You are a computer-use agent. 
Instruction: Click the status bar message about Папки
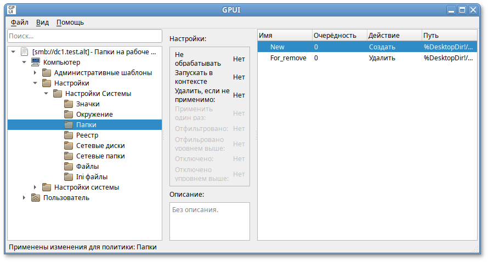click(x=82, y=247)
